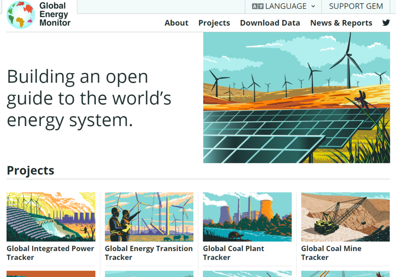Screen dimensions: 396x277
Task: Open the Projects navigation item
Action: [x=214, y=23]
